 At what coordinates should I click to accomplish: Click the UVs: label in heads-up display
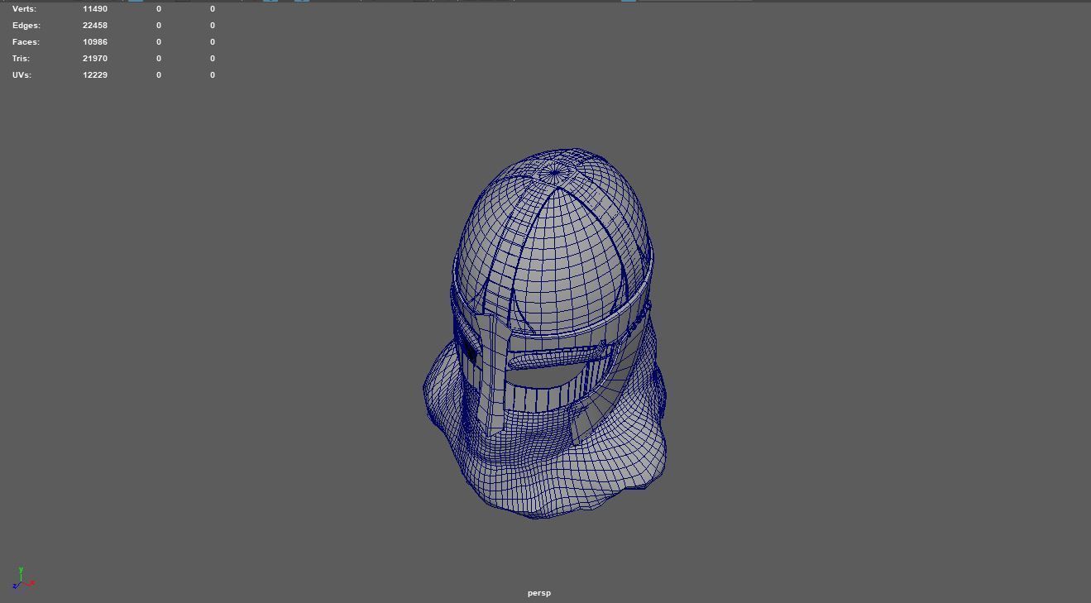(22, 75)
